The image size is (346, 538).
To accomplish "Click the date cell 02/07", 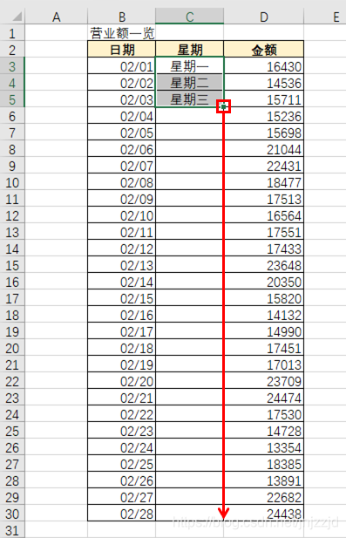I will pyautogui.click(x=122, y=166).
